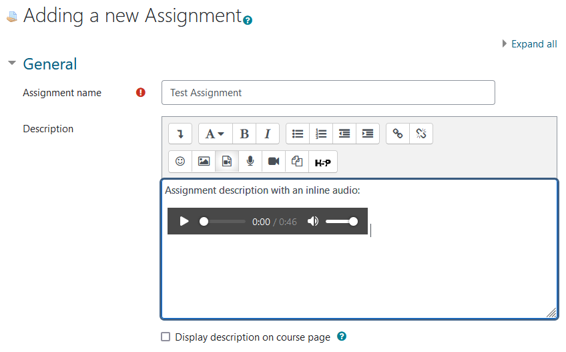Click the Expand all link
This screenshot has width=566, height=352.
tap(534, 44)
